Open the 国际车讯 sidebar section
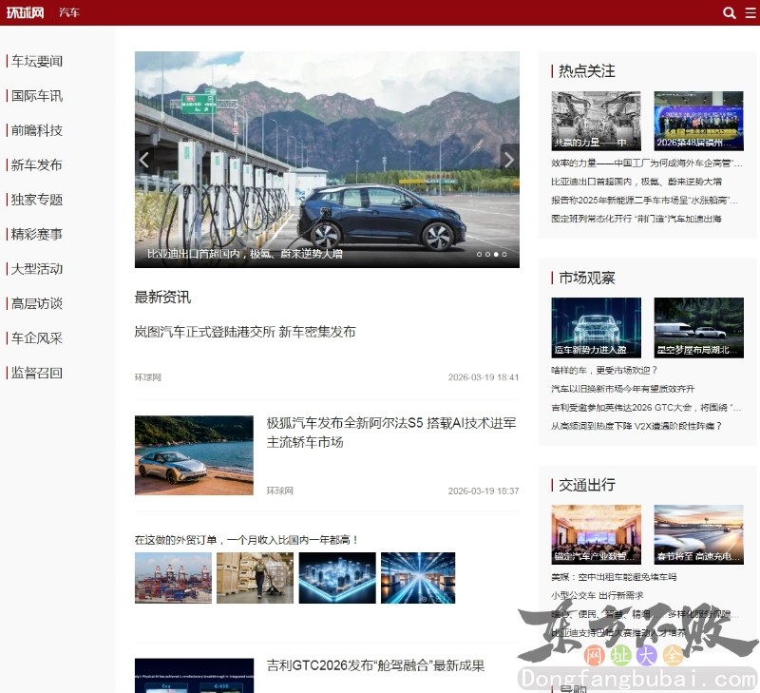 [x=35, y=95]
